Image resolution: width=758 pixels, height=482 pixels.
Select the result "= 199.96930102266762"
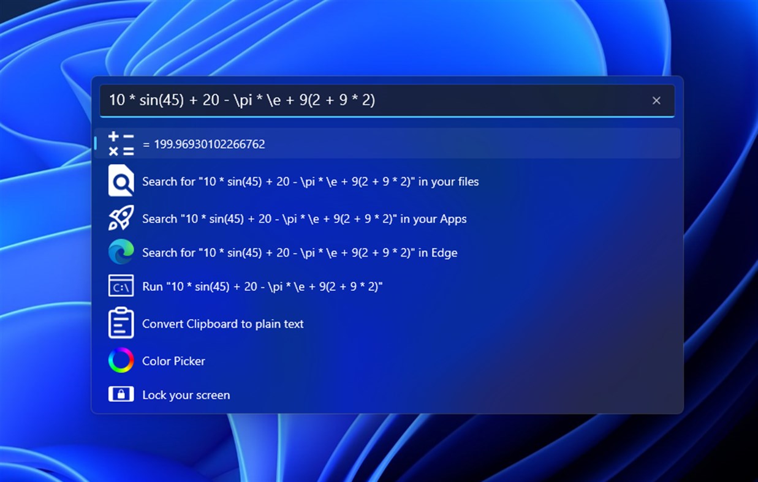tap(387, 144)
